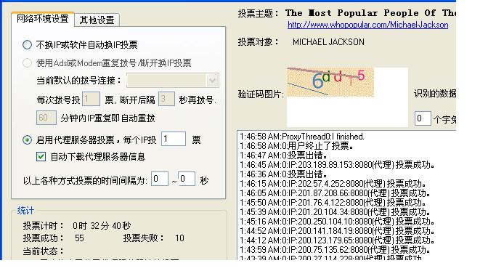Select 启用代理服务器投票 radio option

27,139
